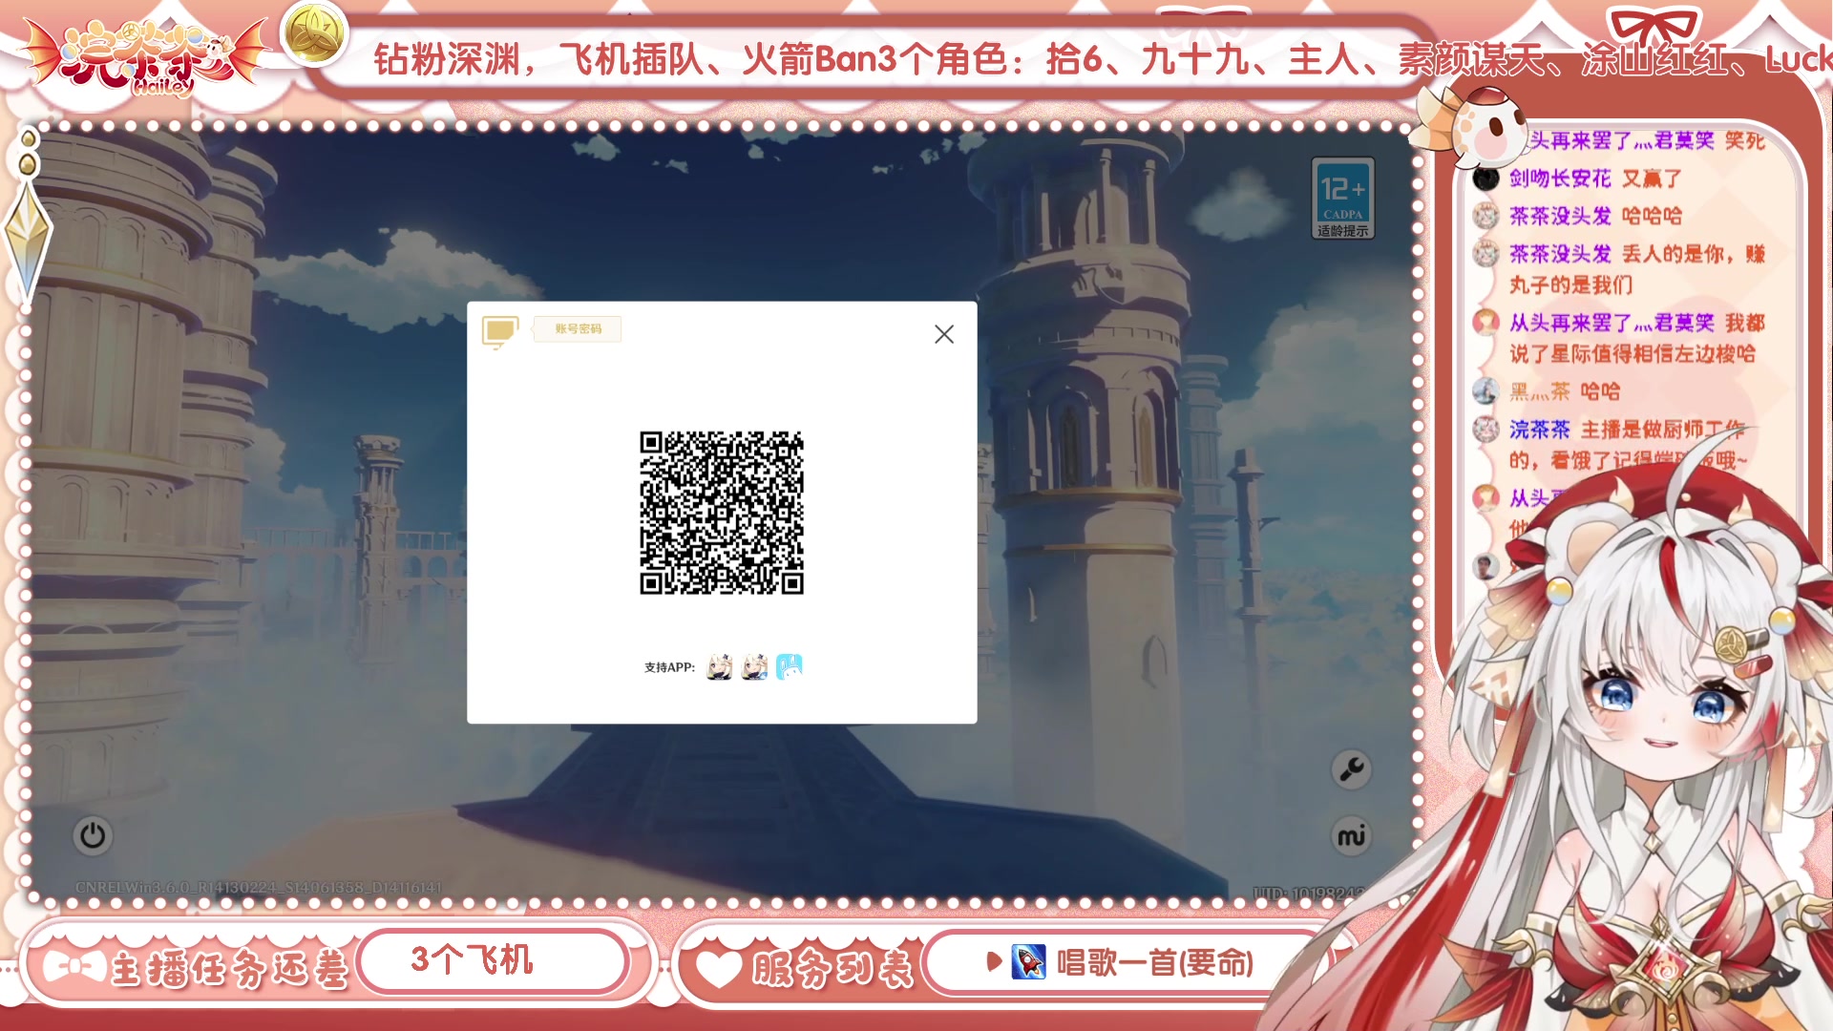Image resolution: width=1833 pixels, height=1031 pixels.
Task: Click the 浣茶茶 Hailey stream logo
Action: pos(143,57)
